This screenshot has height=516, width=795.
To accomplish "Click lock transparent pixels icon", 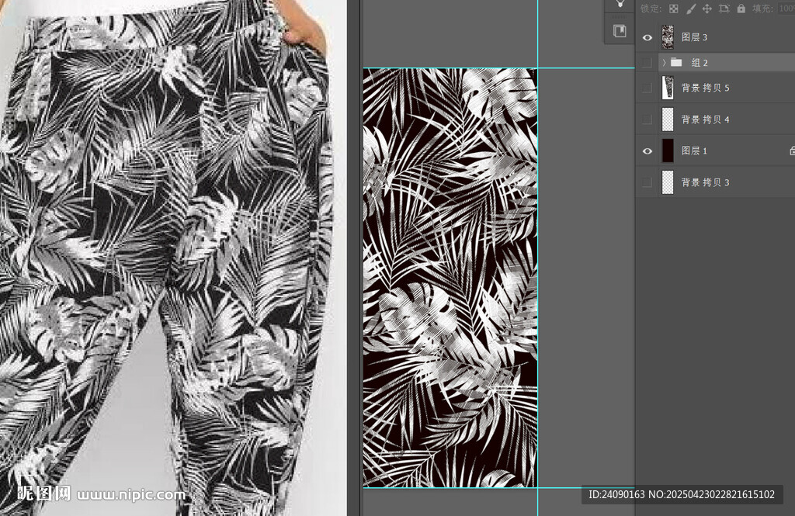I will tap(673, 9).
